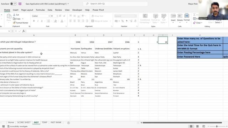Switch to Page Layout view icon
The image size is (228, 128).
[x=197, y=127]
